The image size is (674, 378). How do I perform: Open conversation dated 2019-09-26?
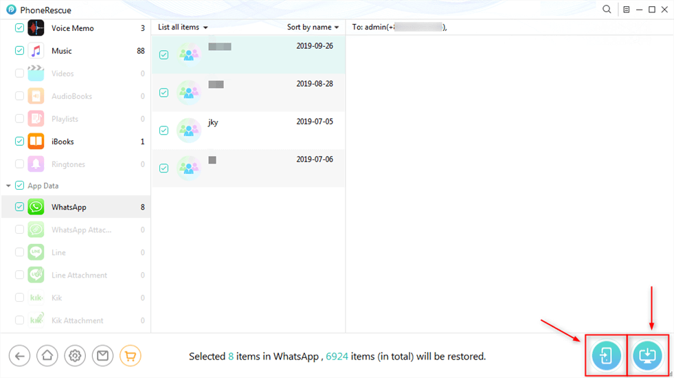click(249, 54)
